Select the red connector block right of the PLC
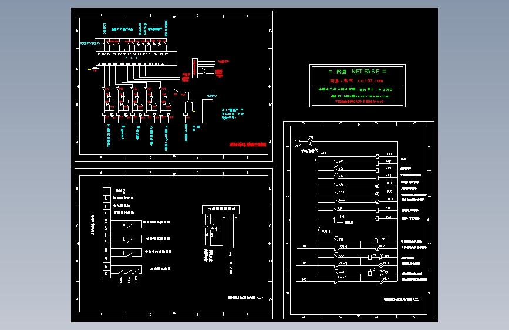Image resolution: width=509 pixels, height=330 pixels. coord(195,68)
